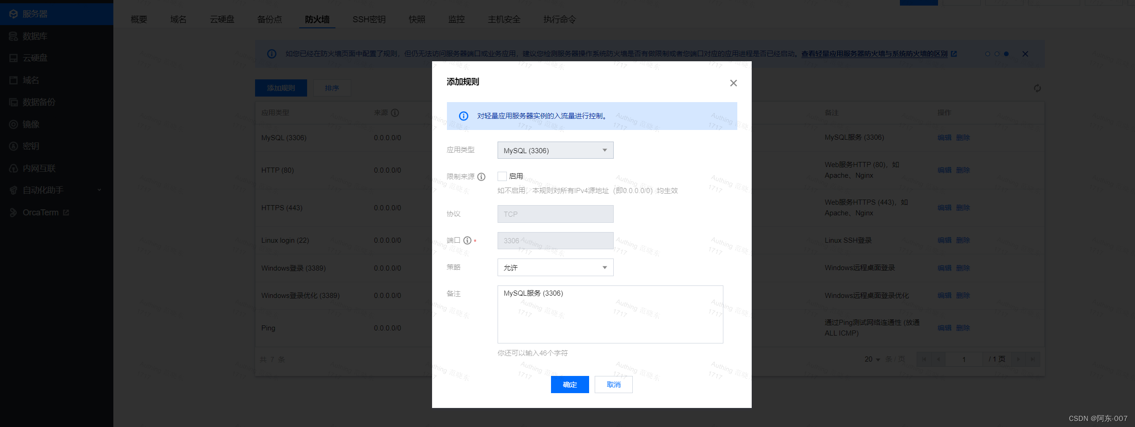Close the 添加规则 dialog with X
This screenshot has width=1135, height=427.
point(734,83)
